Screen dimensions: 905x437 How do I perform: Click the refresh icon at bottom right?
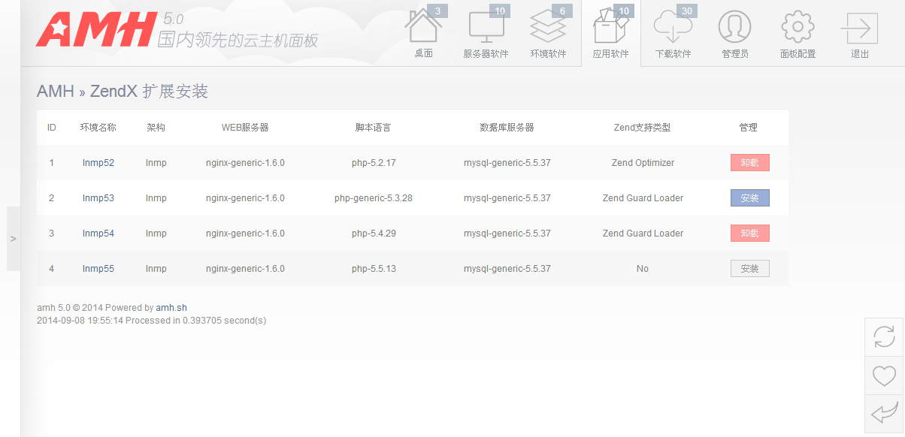885,337
